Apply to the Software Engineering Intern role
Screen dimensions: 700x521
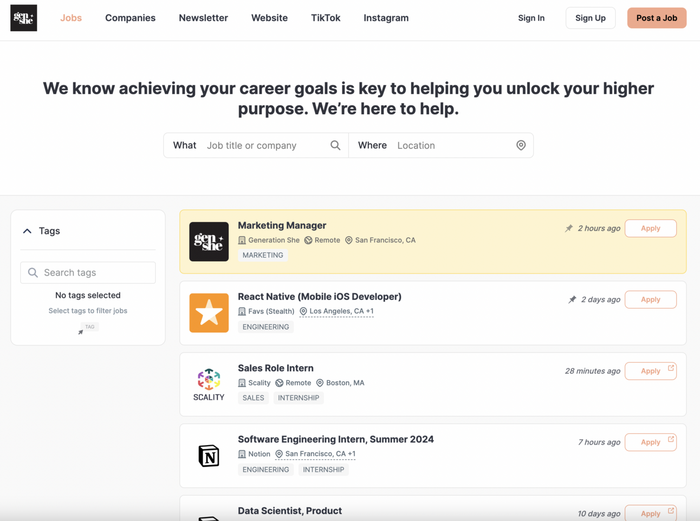pyautogui.click(x=650, y=442)
